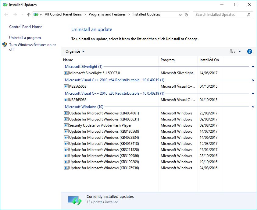Click the shield icon beside Windows features
Viewport: 257px width, 210px height.
[x=5, y=45]
